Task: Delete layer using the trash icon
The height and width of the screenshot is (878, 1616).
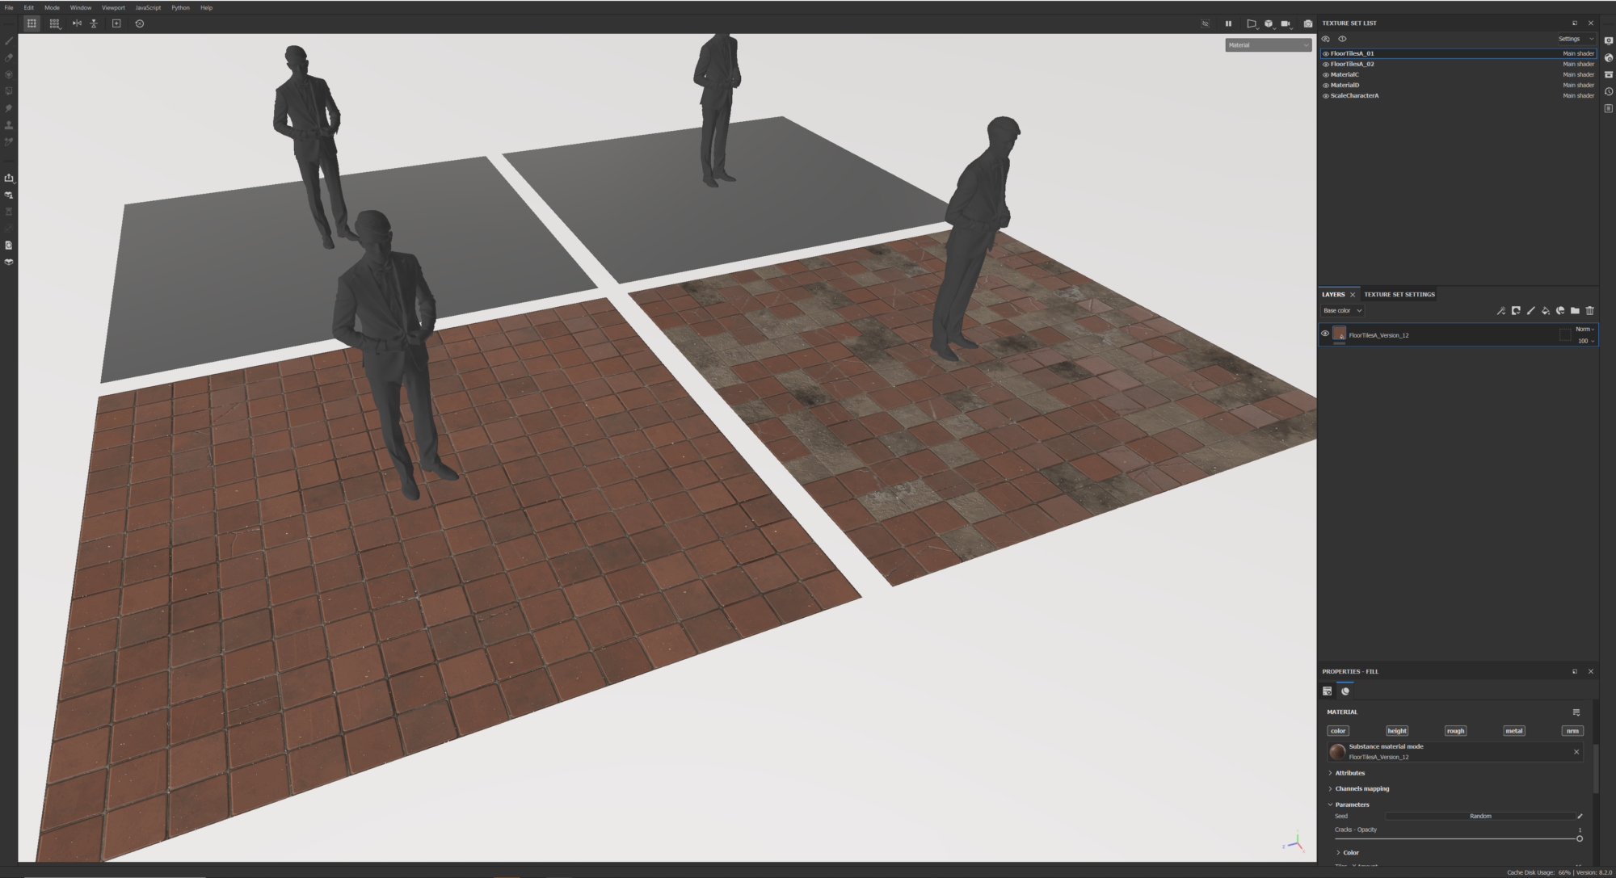Action: 1590,311
